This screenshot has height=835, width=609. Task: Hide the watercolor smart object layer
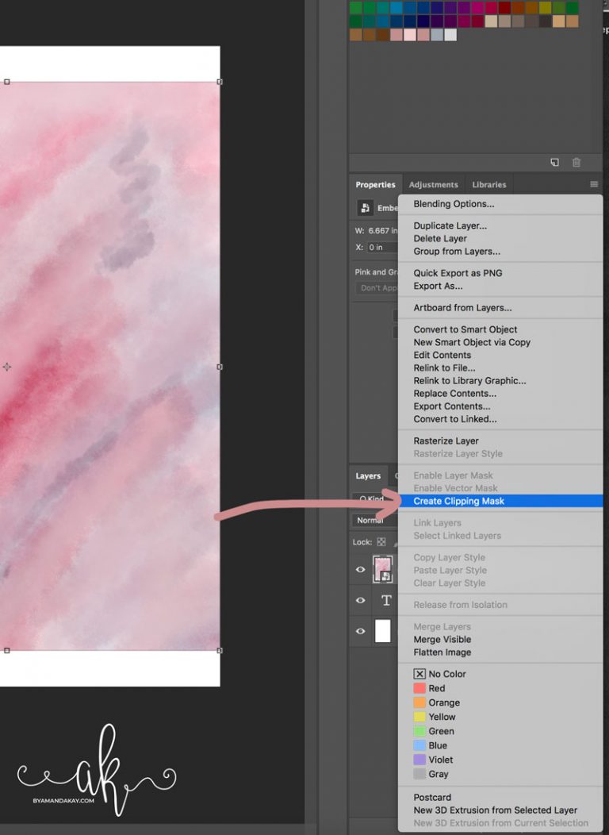click(x=360, y=569)
